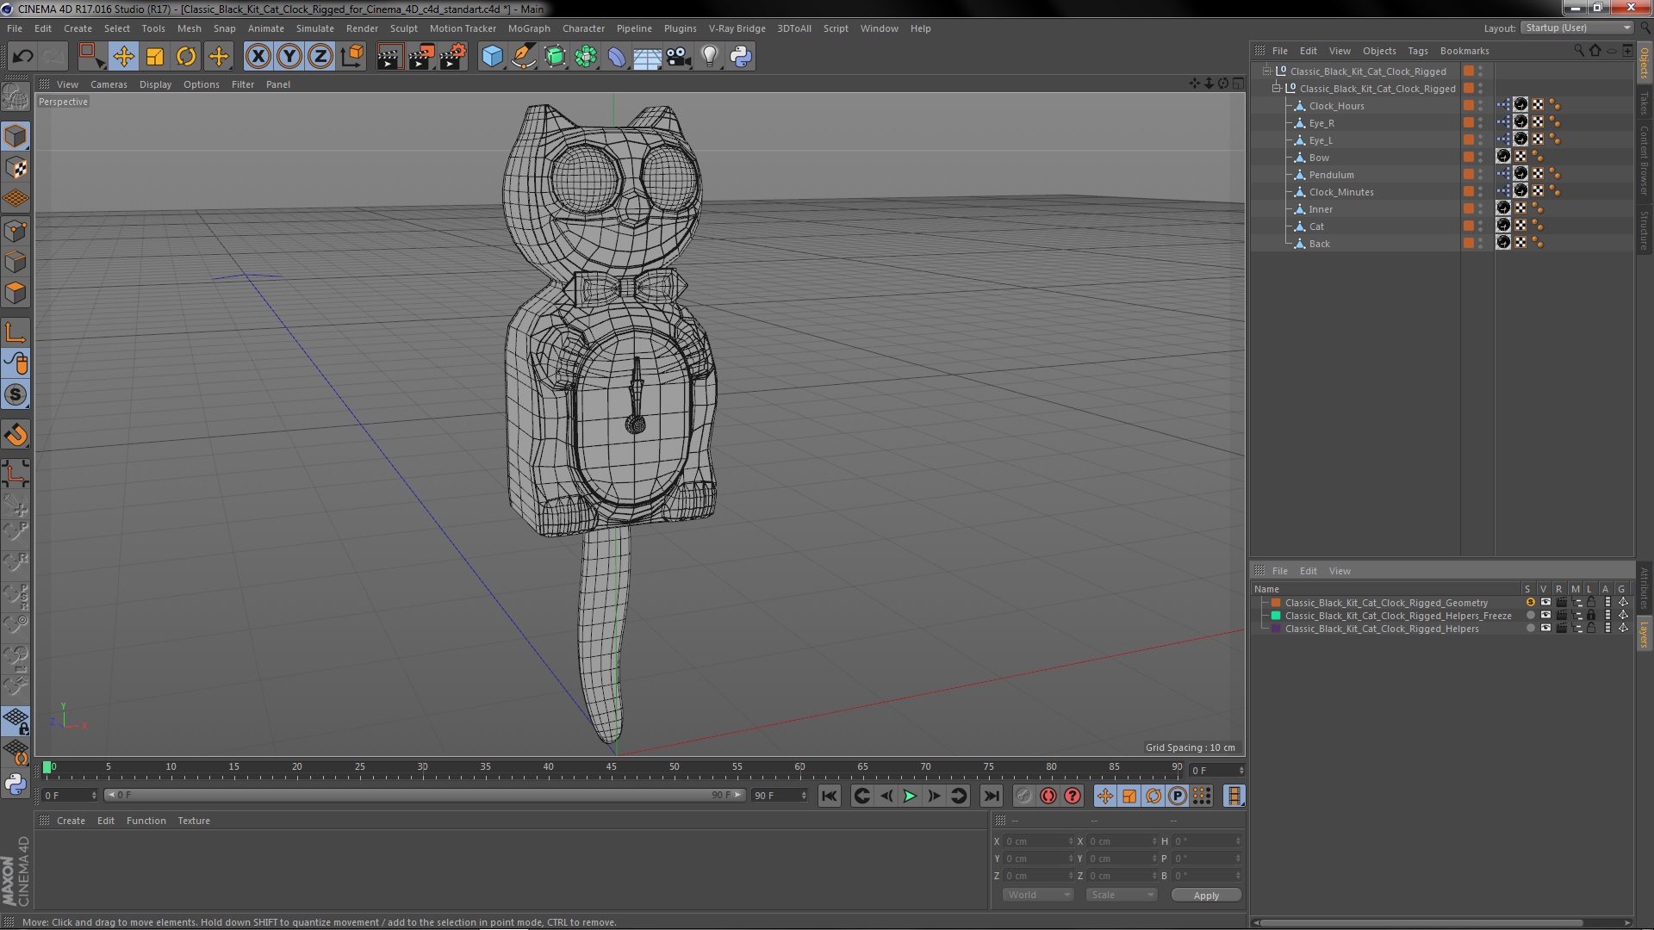Toggle Z axis lock
Viewport: 1654px width, 930px height.
[320, 57]
